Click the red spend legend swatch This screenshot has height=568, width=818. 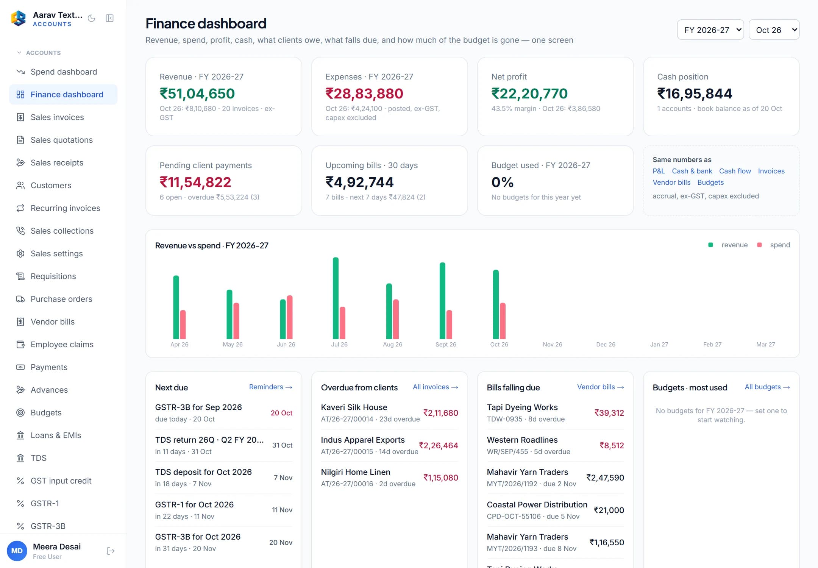tap(759, 245)
